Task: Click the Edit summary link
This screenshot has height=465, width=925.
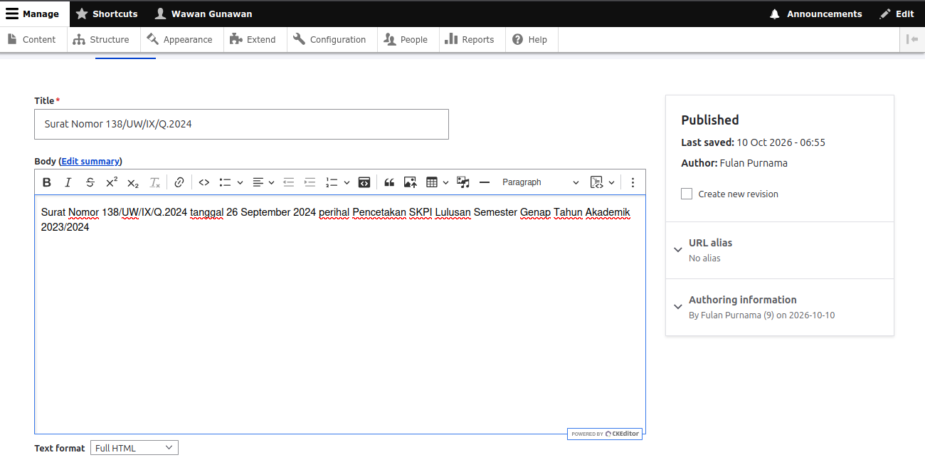Action: [90, 161]
